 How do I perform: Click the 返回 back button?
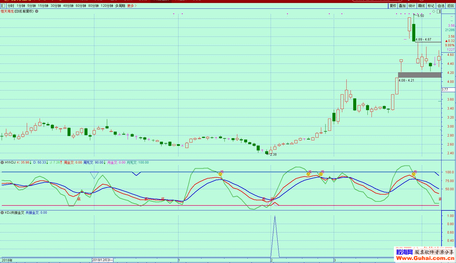(x=451, y=6)
